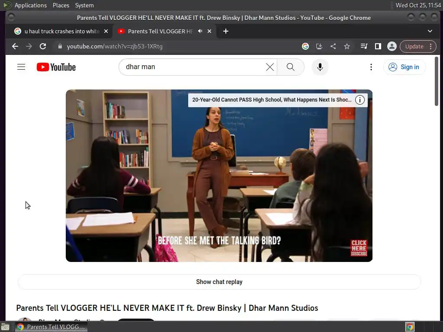Open Chrome profile avatar
This screenshot has width=443, height=332.
[392, 46]
